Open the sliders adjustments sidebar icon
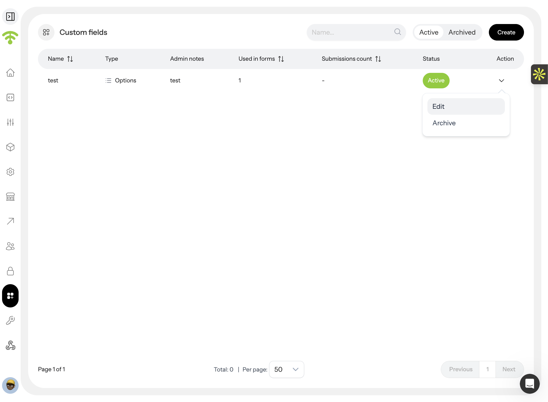 coord(10,122)
